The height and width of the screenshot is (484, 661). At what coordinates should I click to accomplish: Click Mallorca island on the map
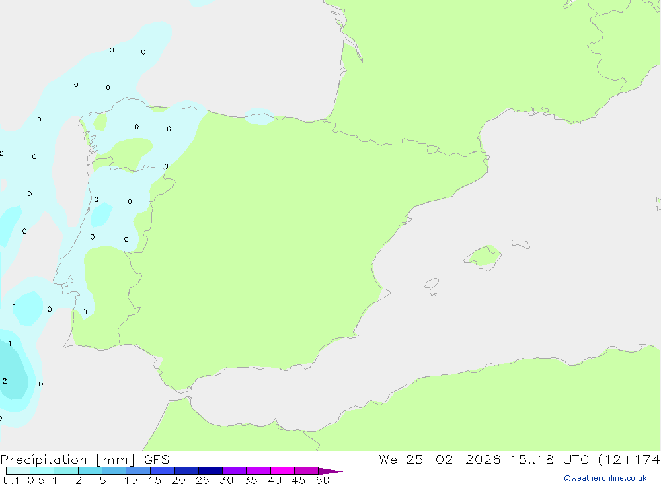[x=483, y=256]
